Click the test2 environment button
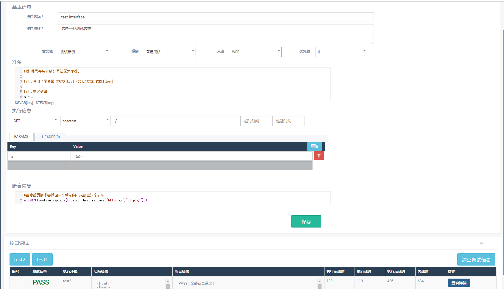This screenshot has height=289, width=504. click(20, 260)
